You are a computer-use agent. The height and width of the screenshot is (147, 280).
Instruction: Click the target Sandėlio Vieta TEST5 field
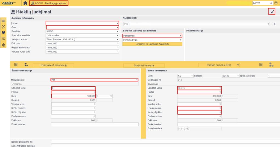point(199,88)
